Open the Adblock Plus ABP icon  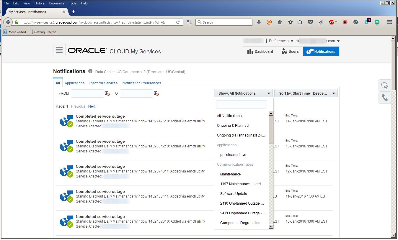332,22
